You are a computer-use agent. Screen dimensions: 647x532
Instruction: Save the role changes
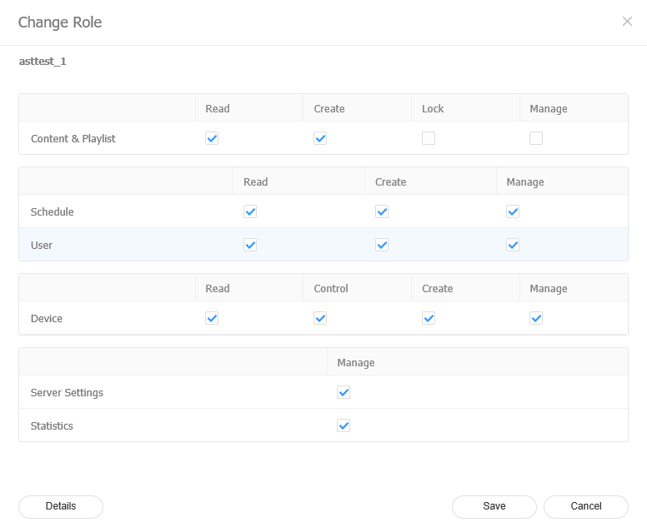[494, 506]
